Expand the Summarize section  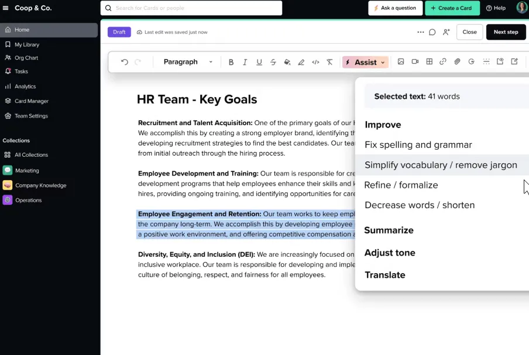[389, 230]
